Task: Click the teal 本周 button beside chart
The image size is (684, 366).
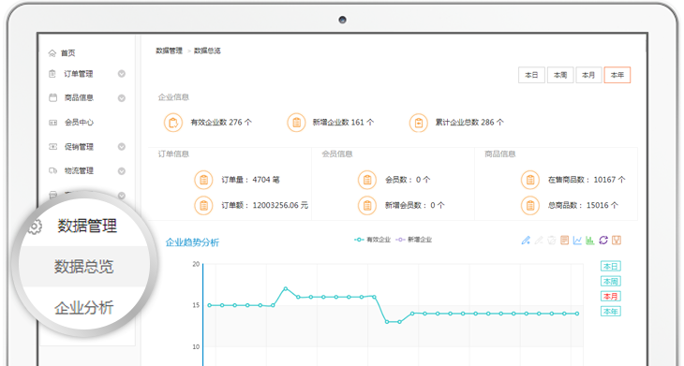Action: pyautogui.click(x=611, y=282)
